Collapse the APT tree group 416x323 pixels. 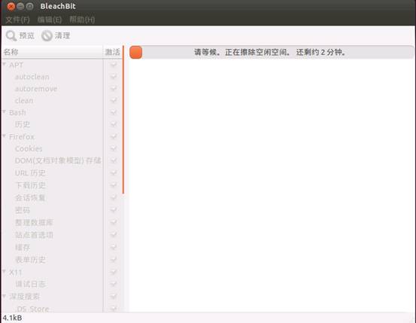coord(5,64)
